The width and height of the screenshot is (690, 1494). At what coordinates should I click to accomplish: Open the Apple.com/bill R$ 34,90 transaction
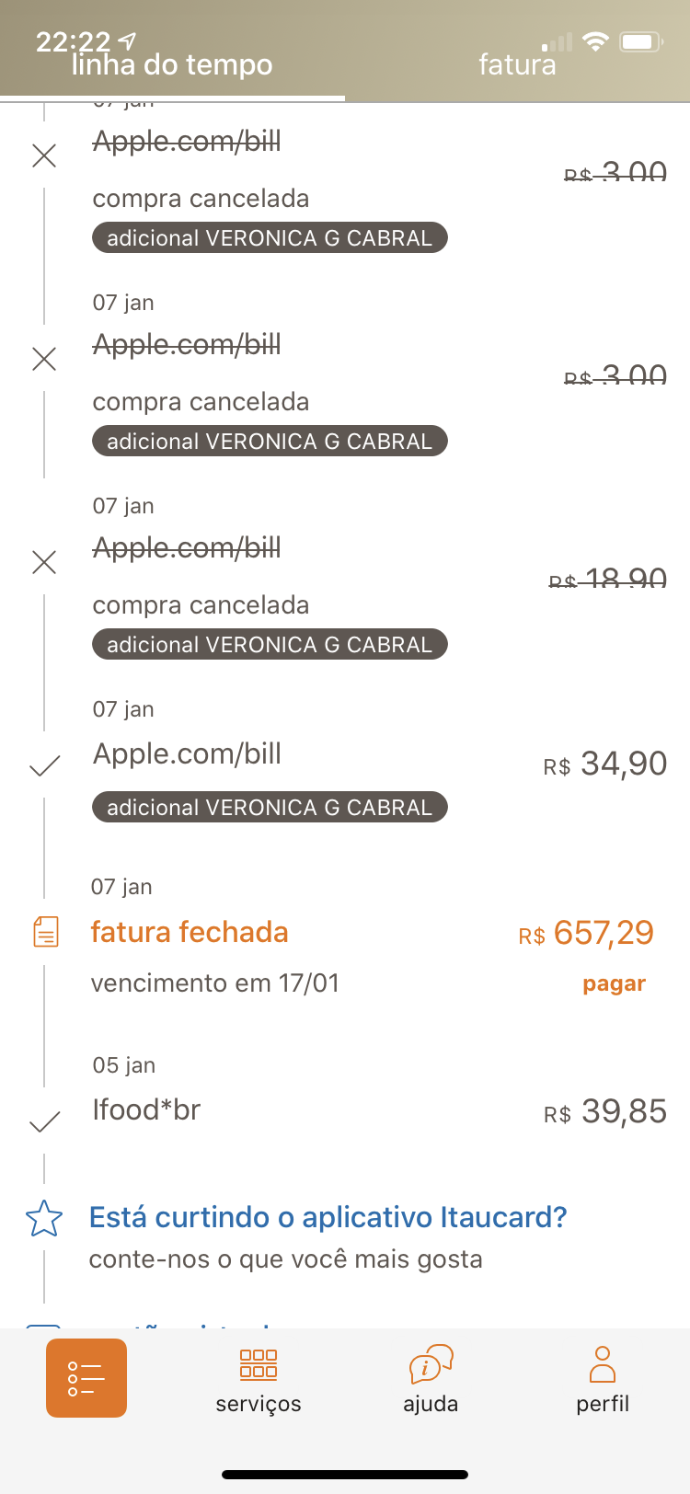click(187, 754)
